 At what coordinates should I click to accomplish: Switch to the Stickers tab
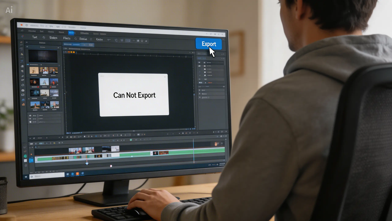pos(53,38)
